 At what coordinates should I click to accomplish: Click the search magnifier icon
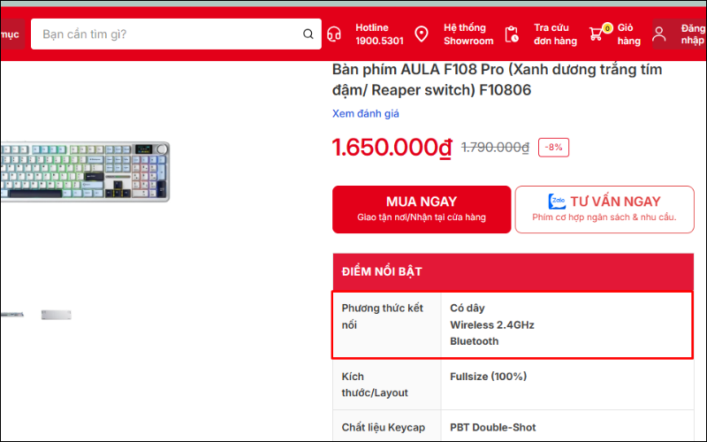308,34
